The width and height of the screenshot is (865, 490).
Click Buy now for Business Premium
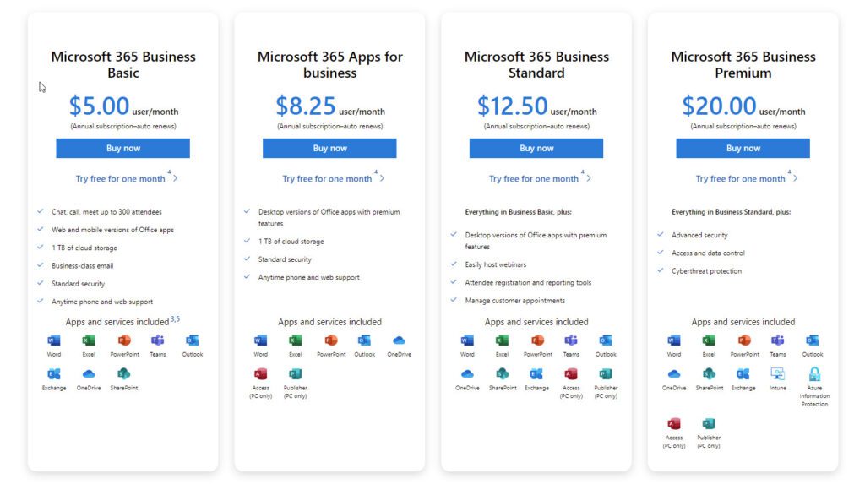(x=743, y=149)
